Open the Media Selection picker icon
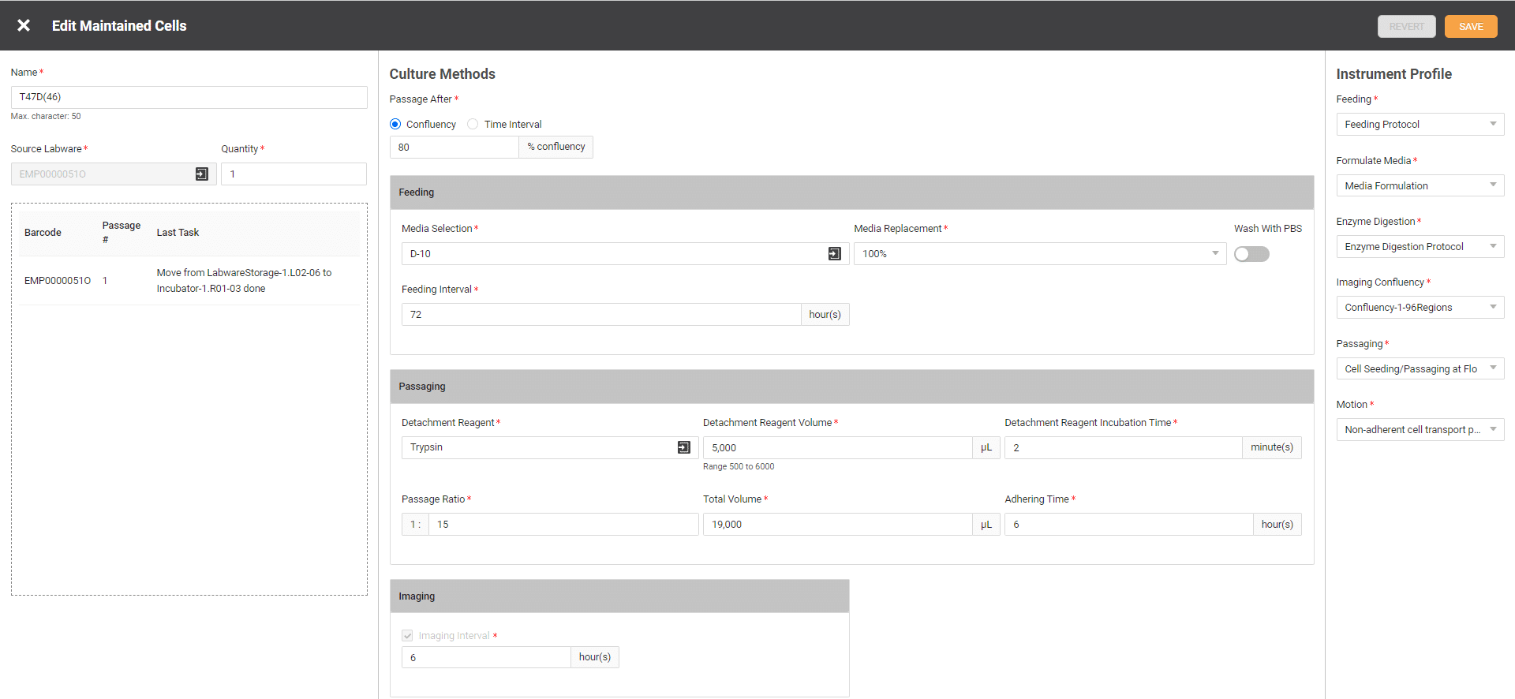 coord(834,254)
